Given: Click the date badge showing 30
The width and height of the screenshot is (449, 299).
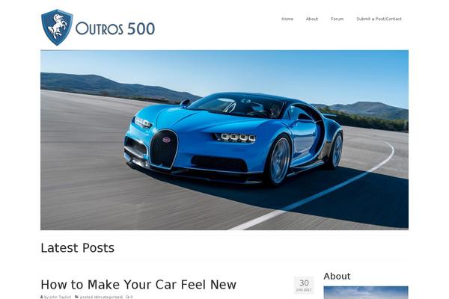Looking at the screenshot, I should tap(304, 285).
